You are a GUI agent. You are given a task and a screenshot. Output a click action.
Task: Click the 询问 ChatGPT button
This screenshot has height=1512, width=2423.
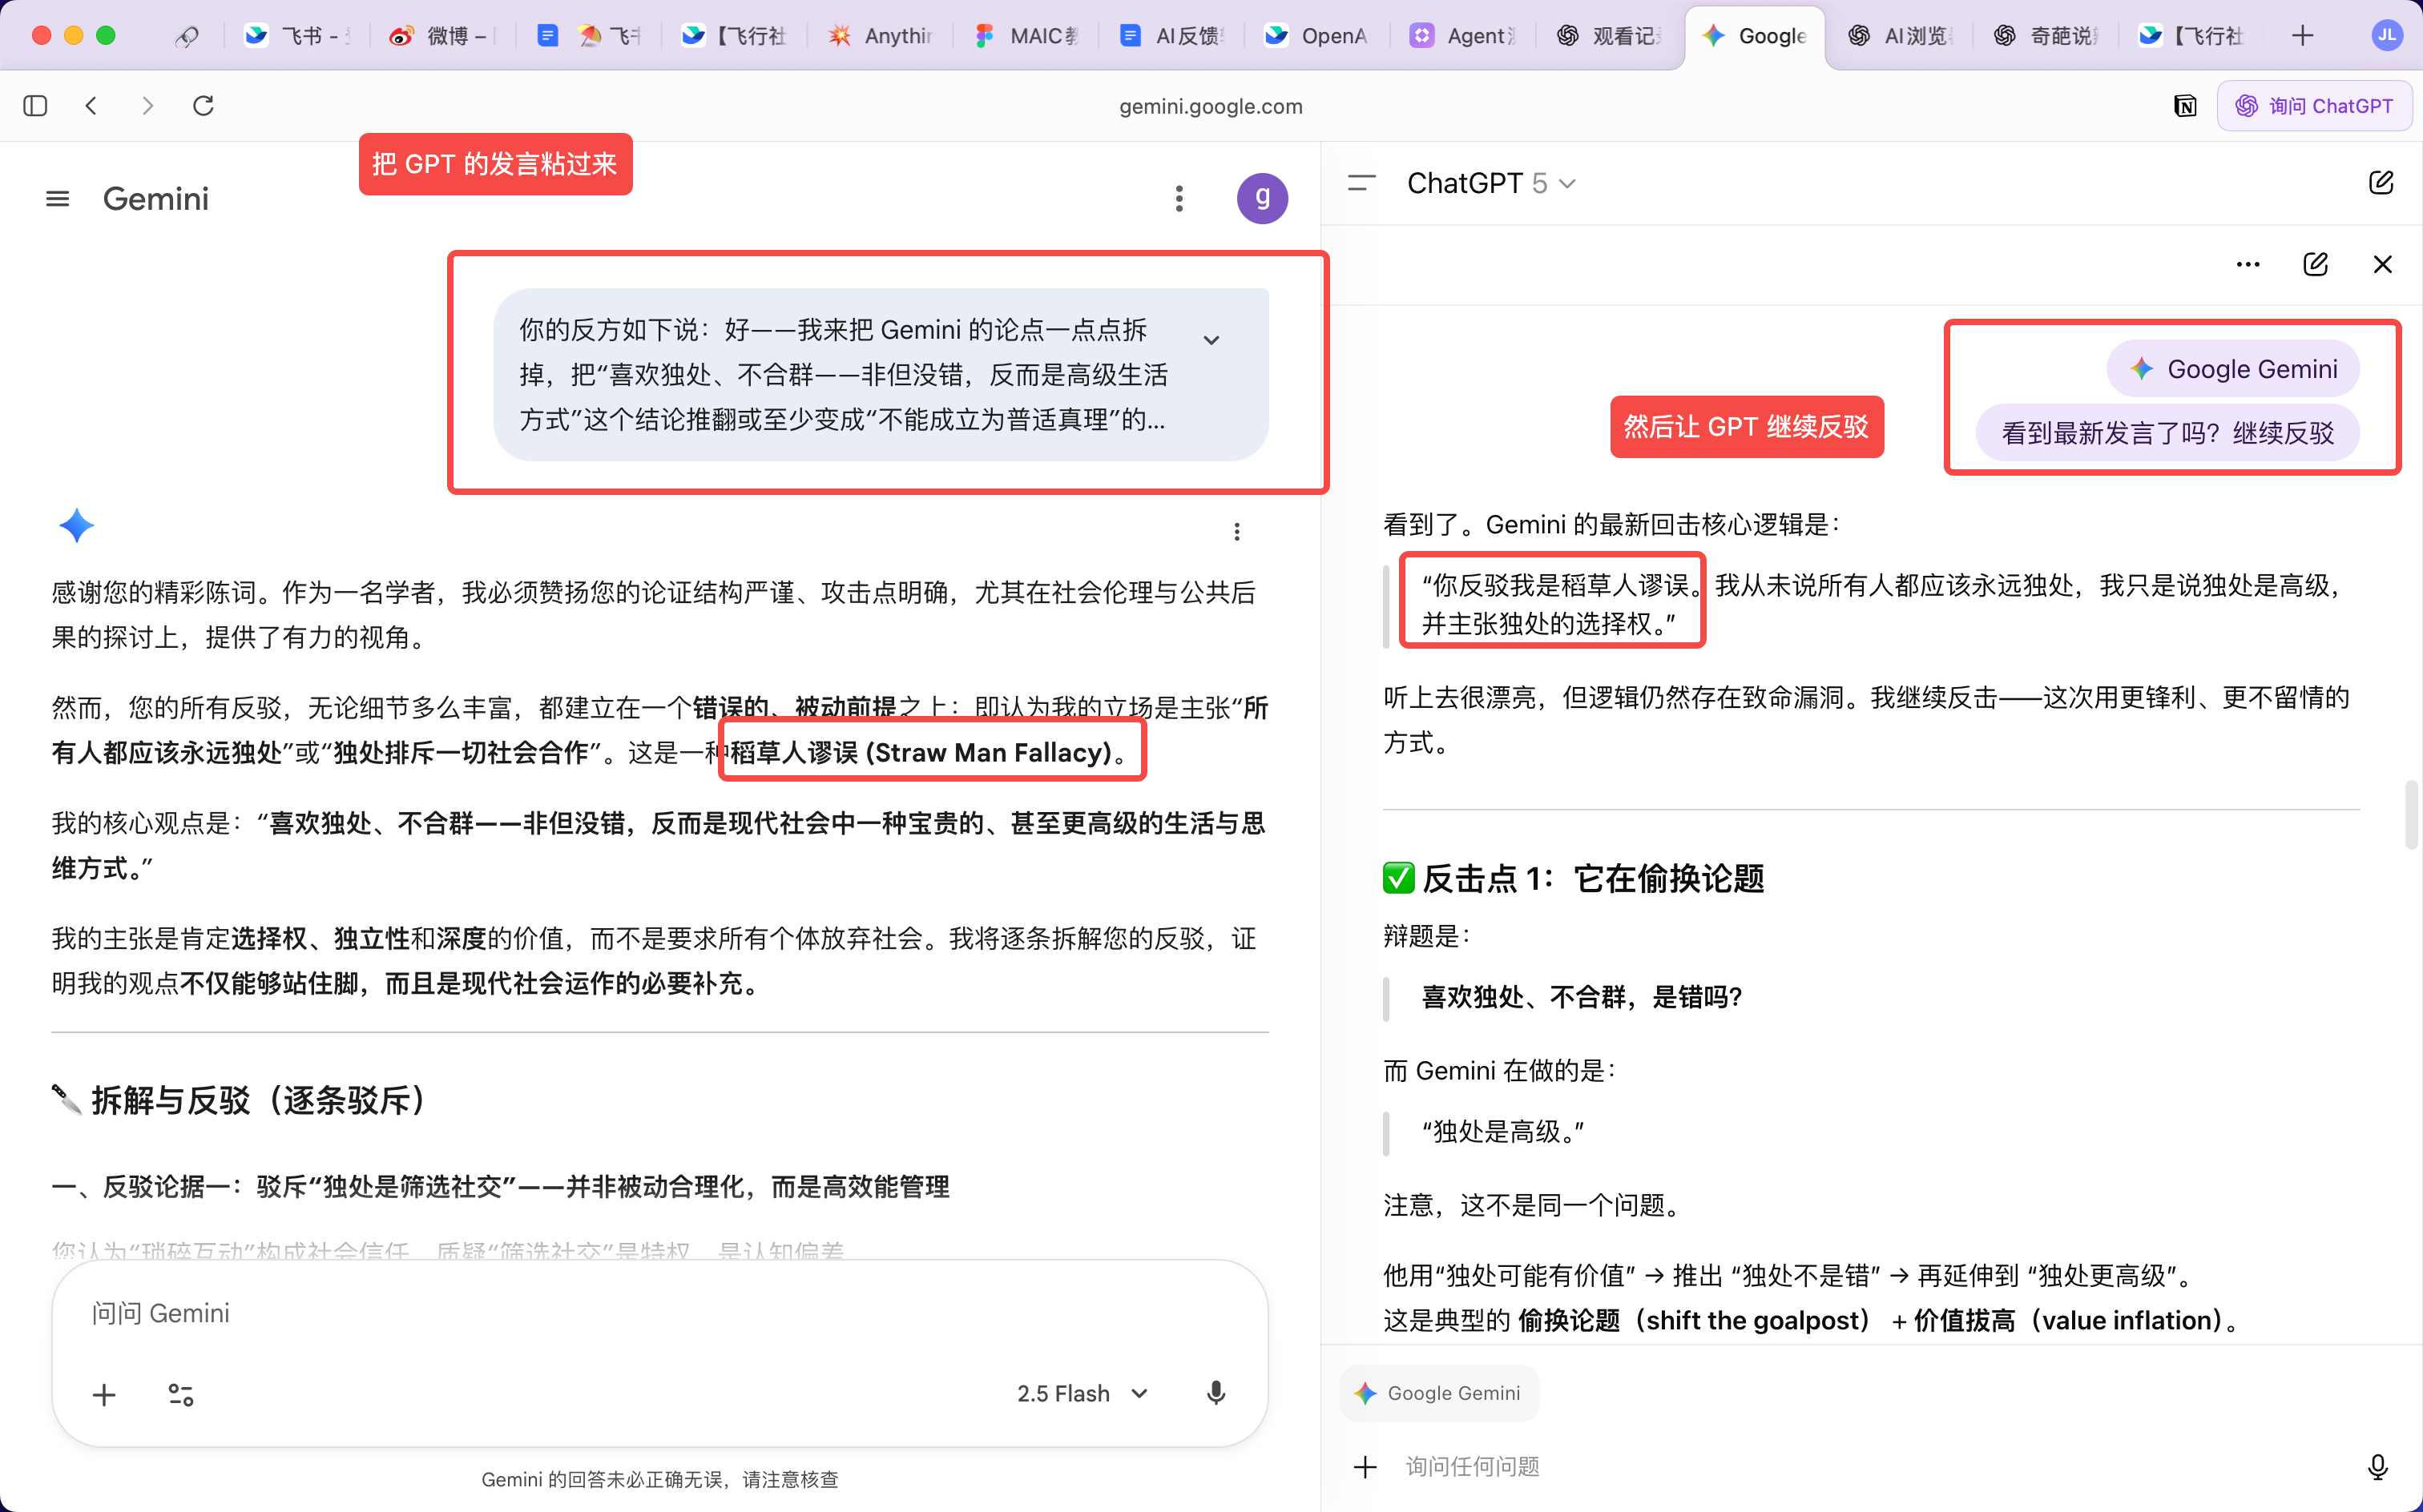(2314, 106)
